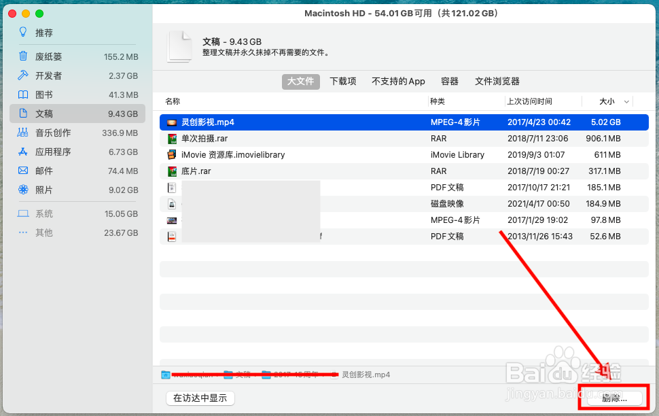
Task: Select the 应用程序 category
Action: pos(49,152)
